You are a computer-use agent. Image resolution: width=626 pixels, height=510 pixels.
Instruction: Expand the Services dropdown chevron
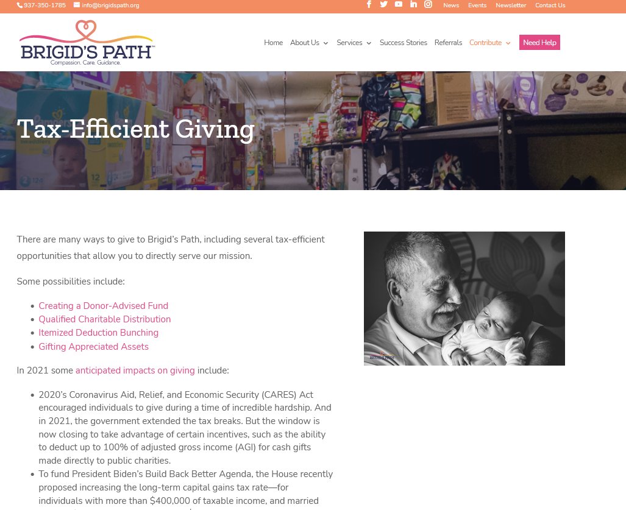click(369, 43)
